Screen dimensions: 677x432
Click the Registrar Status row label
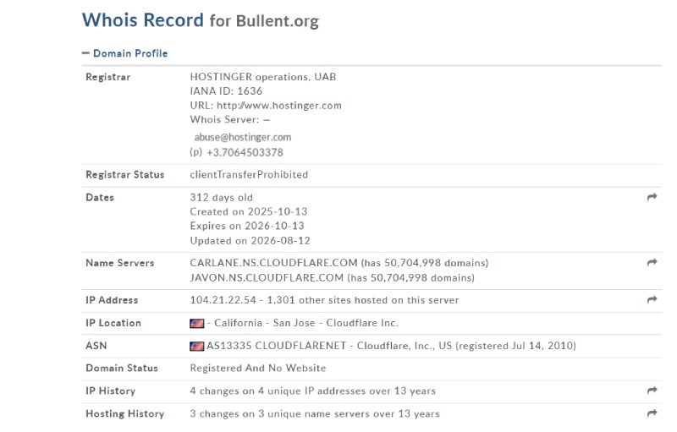coord(124,175)
